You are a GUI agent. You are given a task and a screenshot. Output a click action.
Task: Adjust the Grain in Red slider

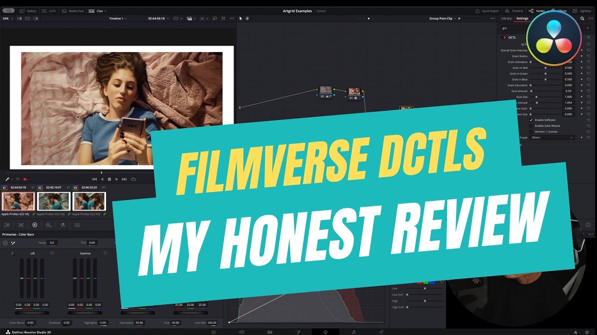(546, 68)
